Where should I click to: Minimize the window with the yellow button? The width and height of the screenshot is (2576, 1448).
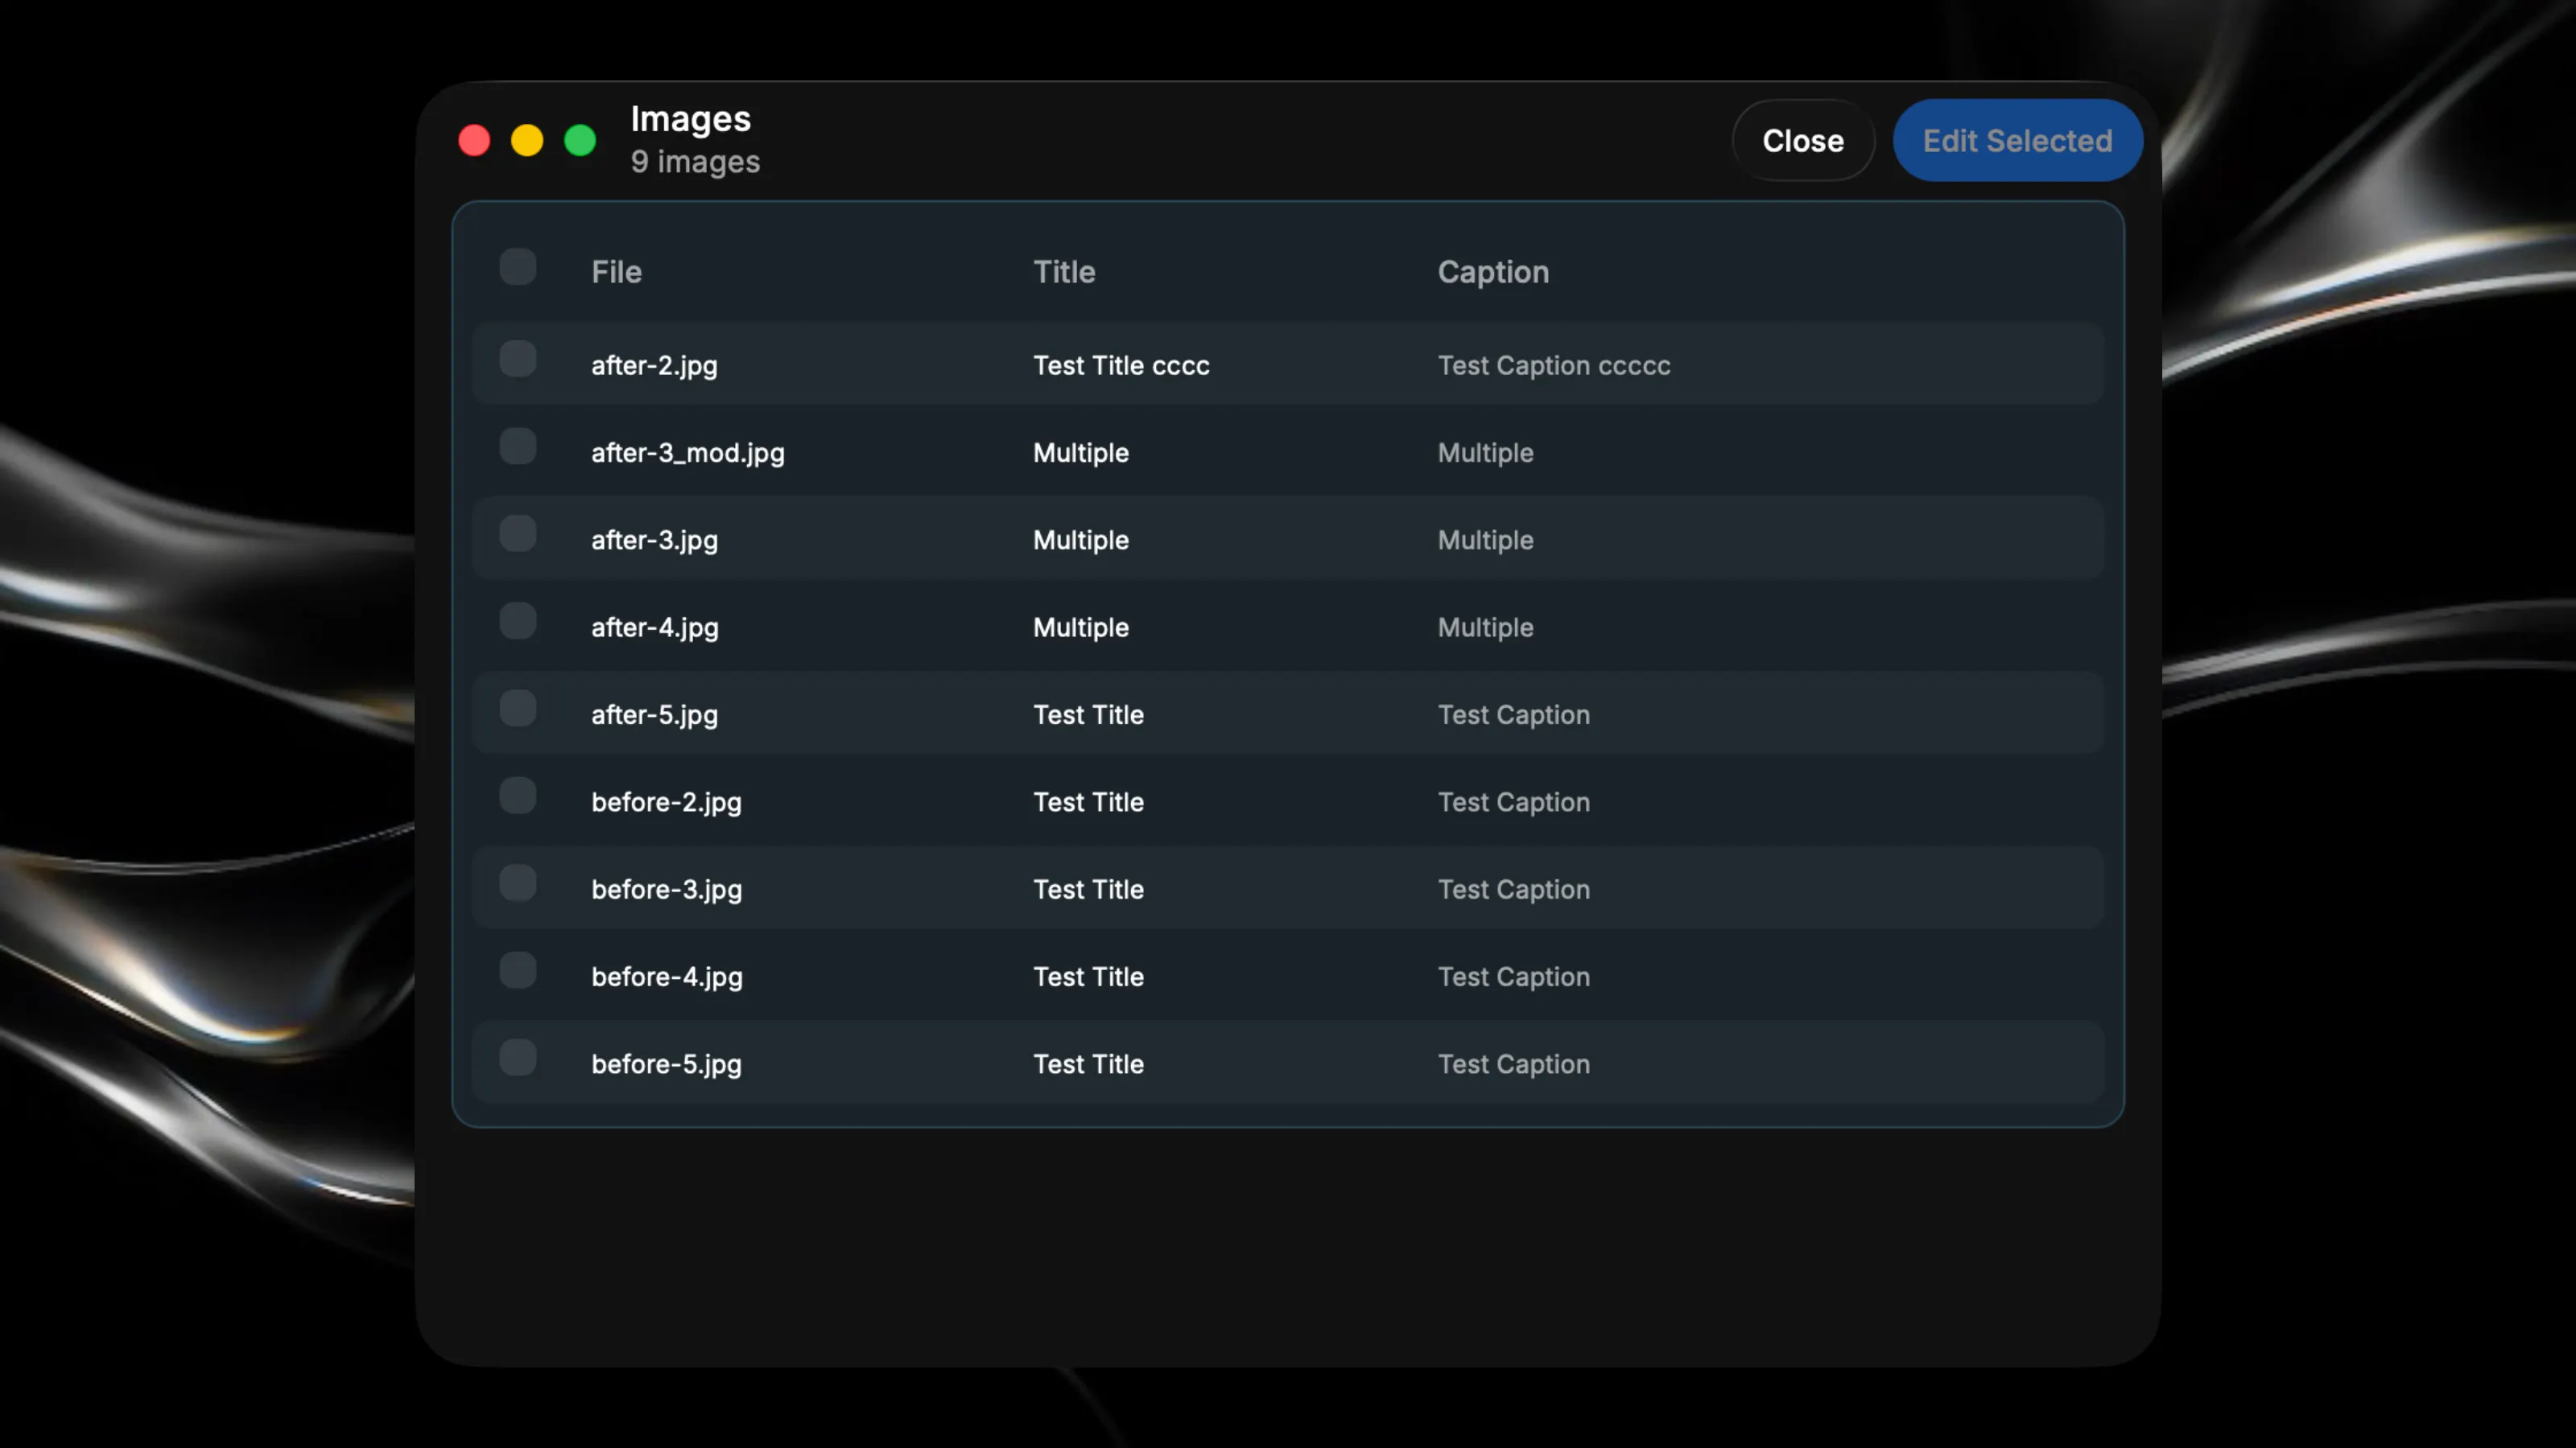527,141
